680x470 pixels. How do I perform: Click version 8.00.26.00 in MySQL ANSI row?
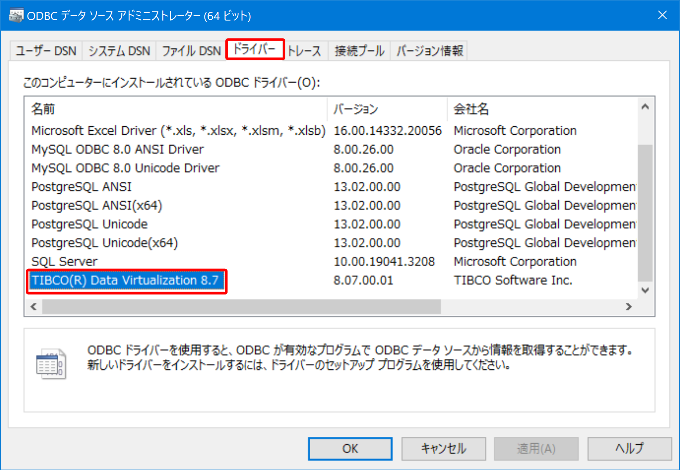click(364, 149)
